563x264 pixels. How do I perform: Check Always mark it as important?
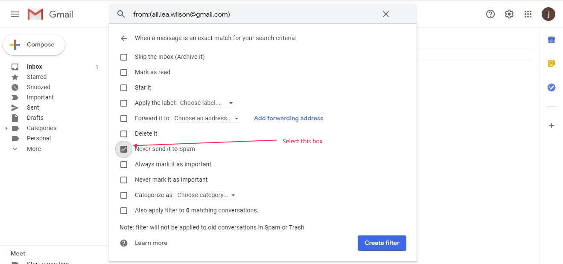click(x=124, y=164)
